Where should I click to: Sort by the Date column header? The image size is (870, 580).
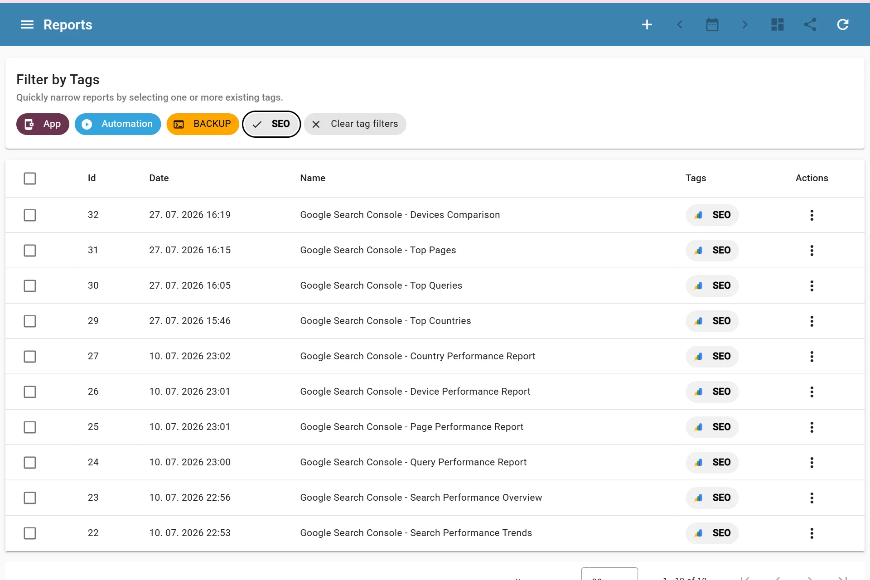[x=159, y=178]
